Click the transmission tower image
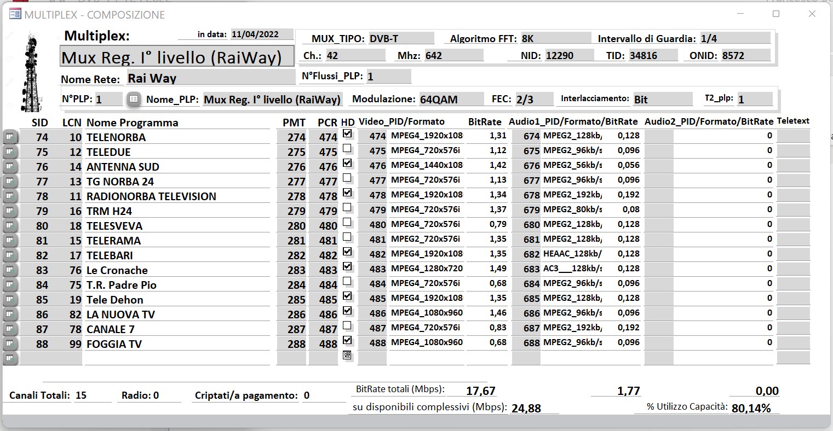 [33, 71]
